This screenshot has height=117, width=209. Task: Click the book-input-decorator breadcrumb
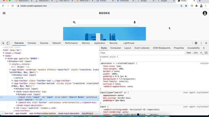coord(69,113)
